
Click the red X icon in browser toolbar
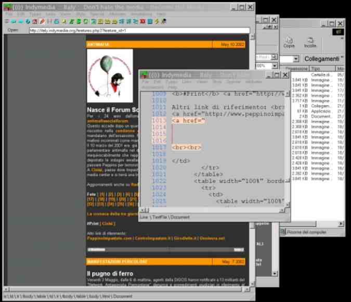[142, 21]
